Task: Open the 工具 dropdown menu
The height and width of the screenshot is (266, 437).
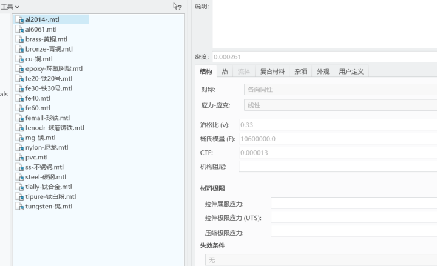Action: pos(10,6)
